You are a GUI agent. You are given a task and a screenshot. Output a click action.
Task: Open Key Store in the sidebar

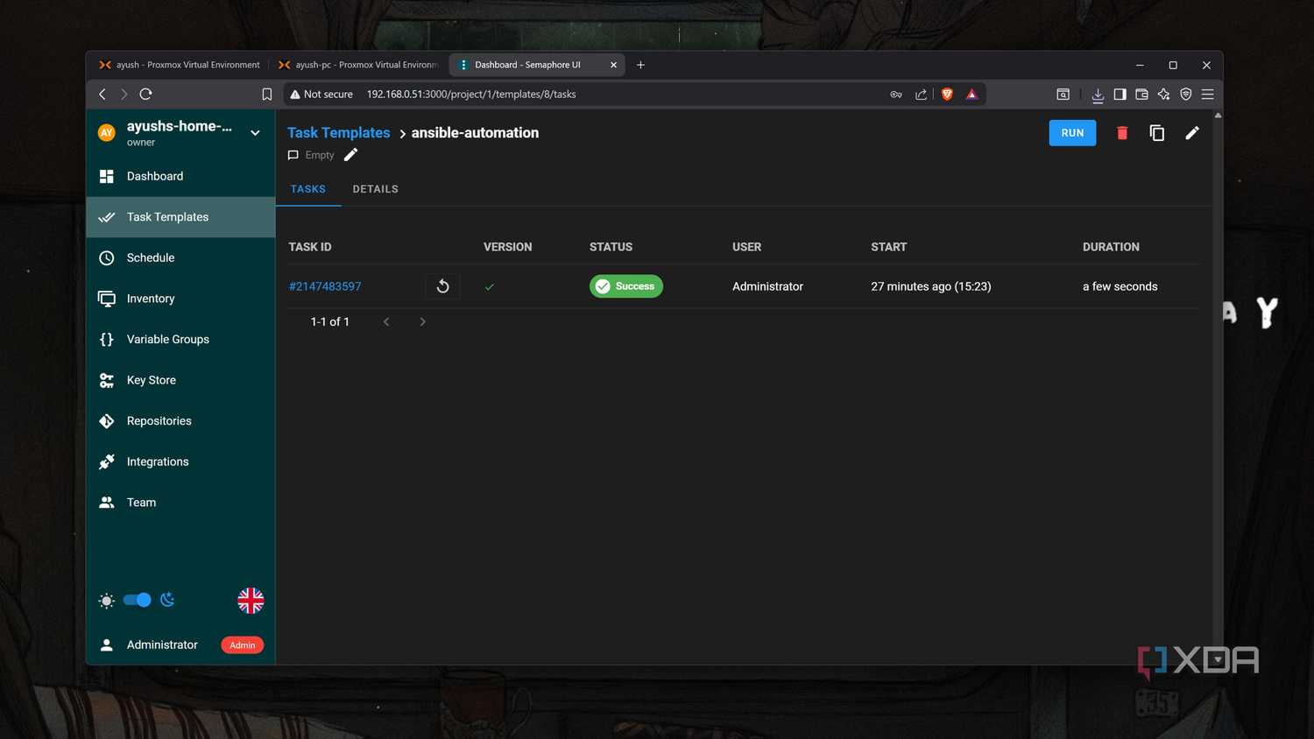180,380
